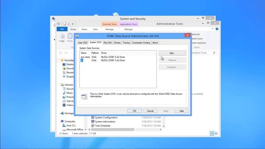The image size is (265, 149).
Task: Click the horizontal scrollbar in file list
Action: click(113, 130)
